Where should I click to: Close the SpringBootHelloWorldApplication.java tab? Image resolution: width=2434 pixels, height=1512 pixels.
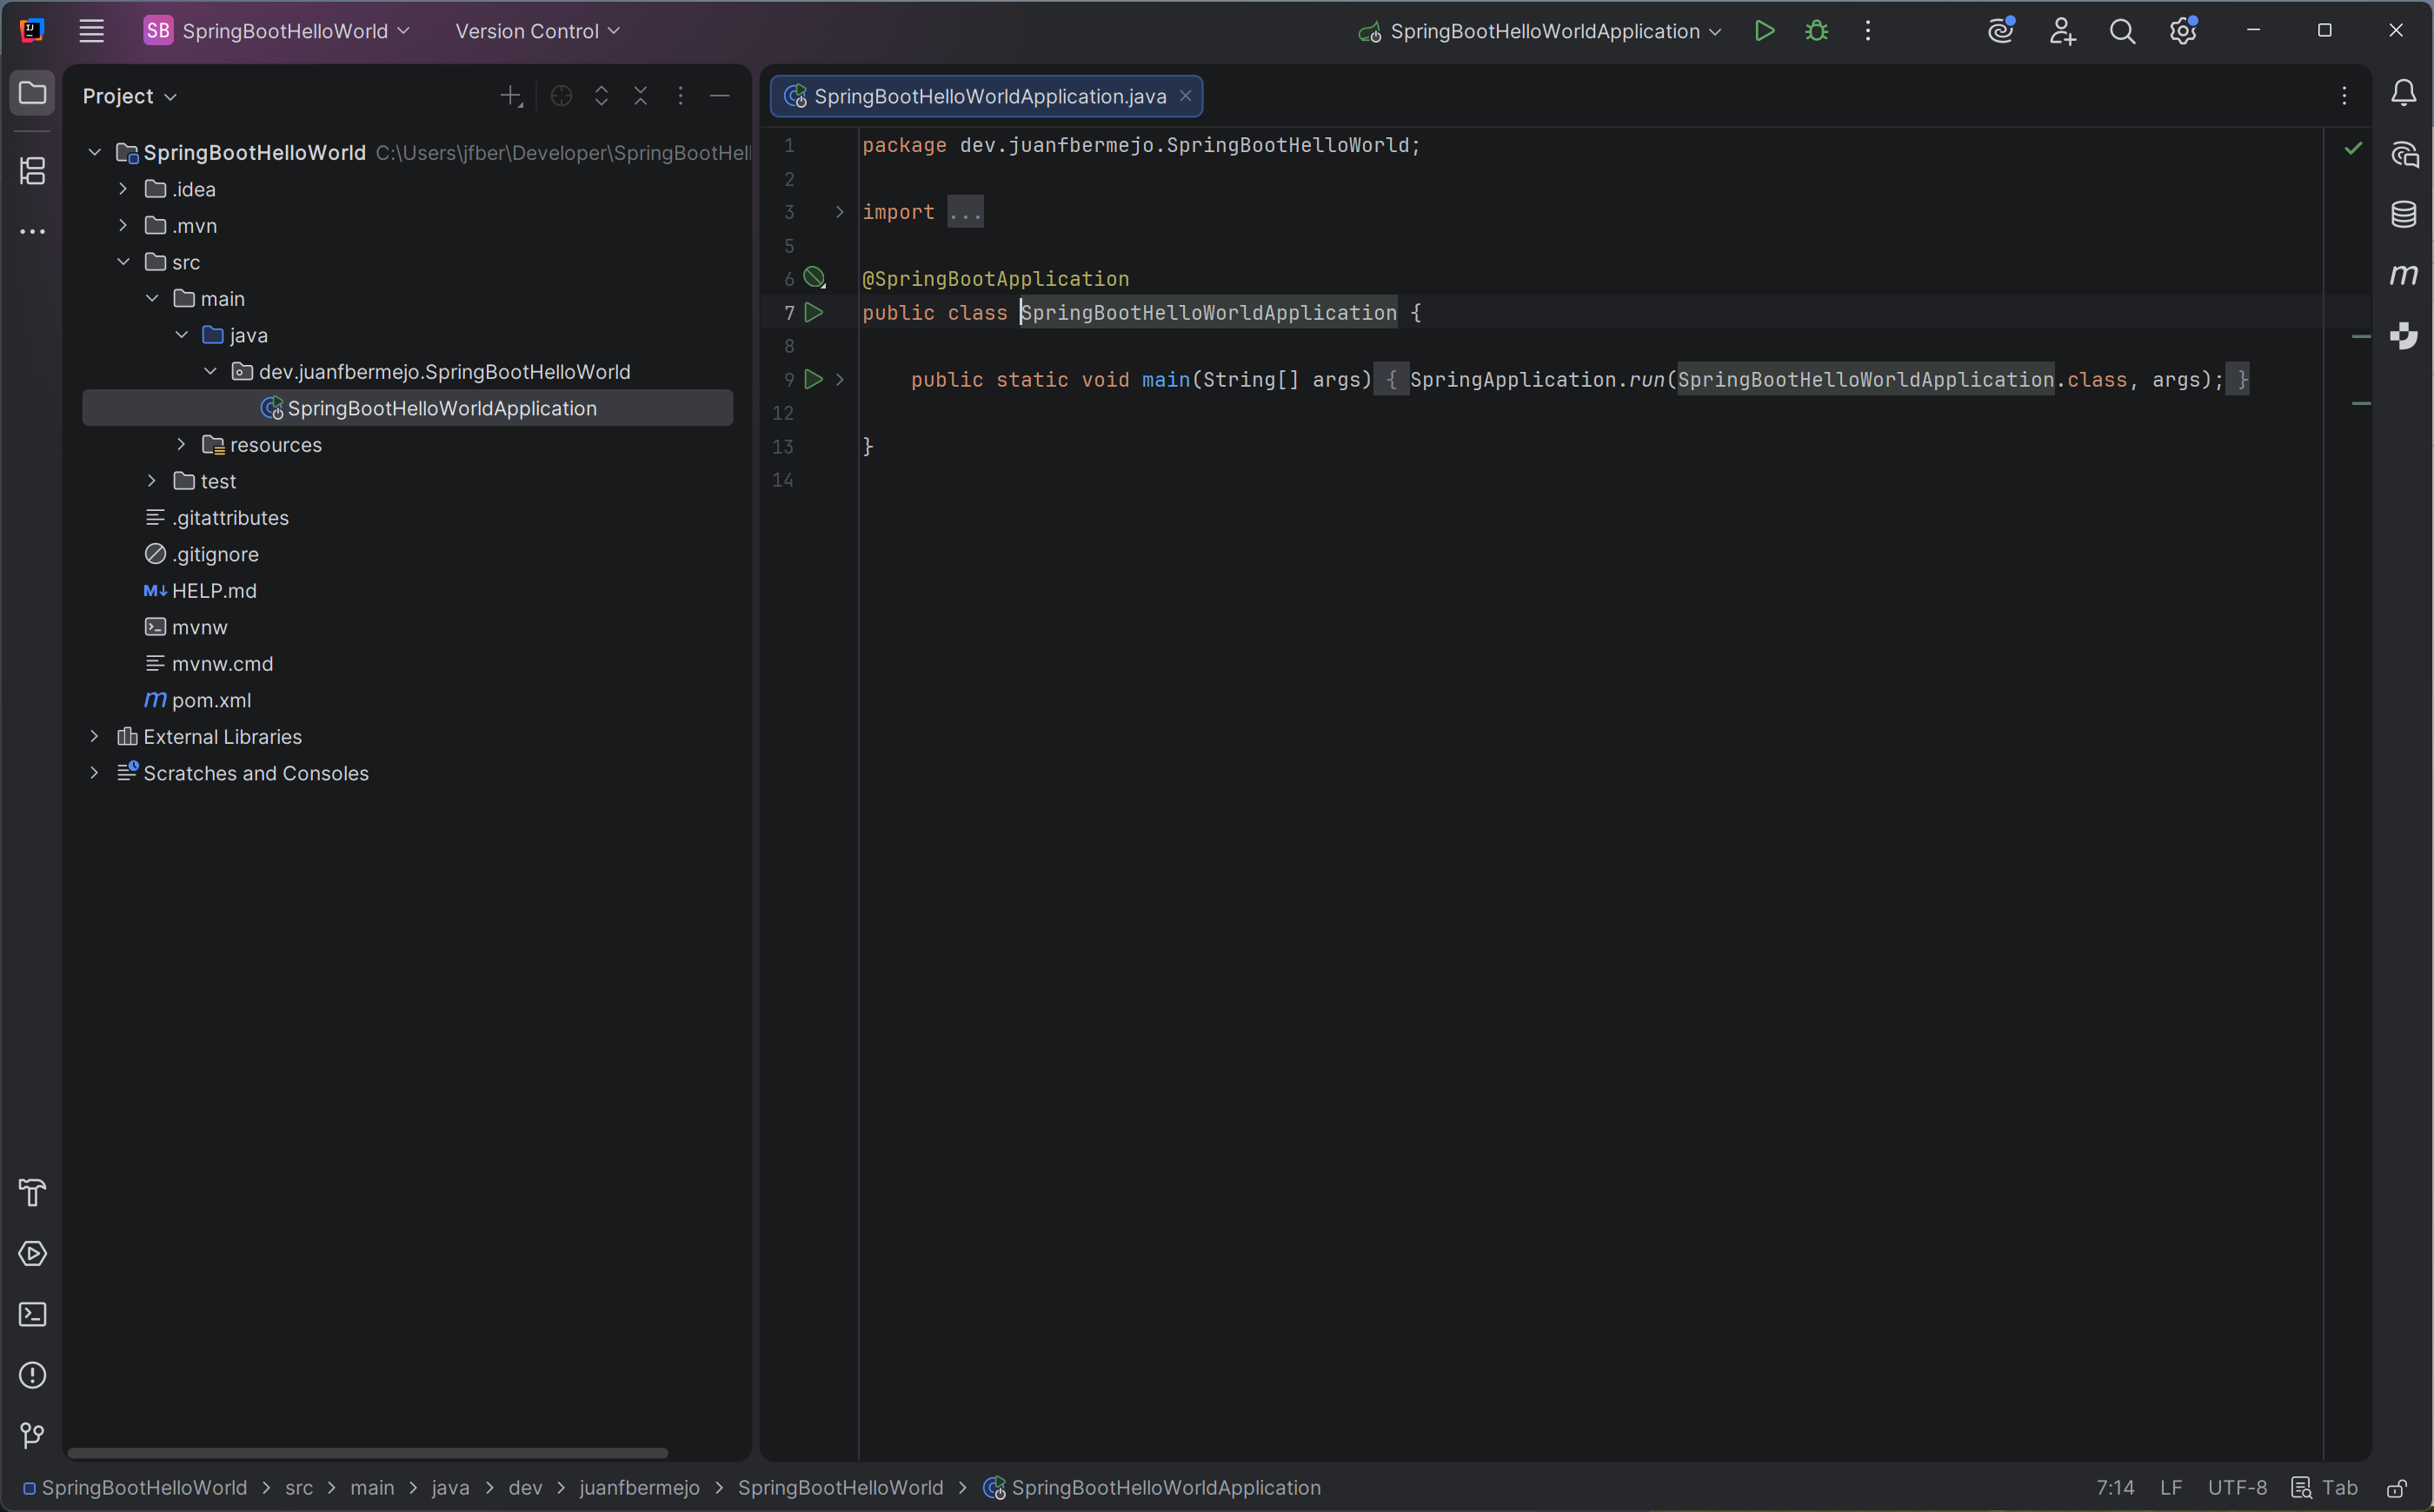1186,95
